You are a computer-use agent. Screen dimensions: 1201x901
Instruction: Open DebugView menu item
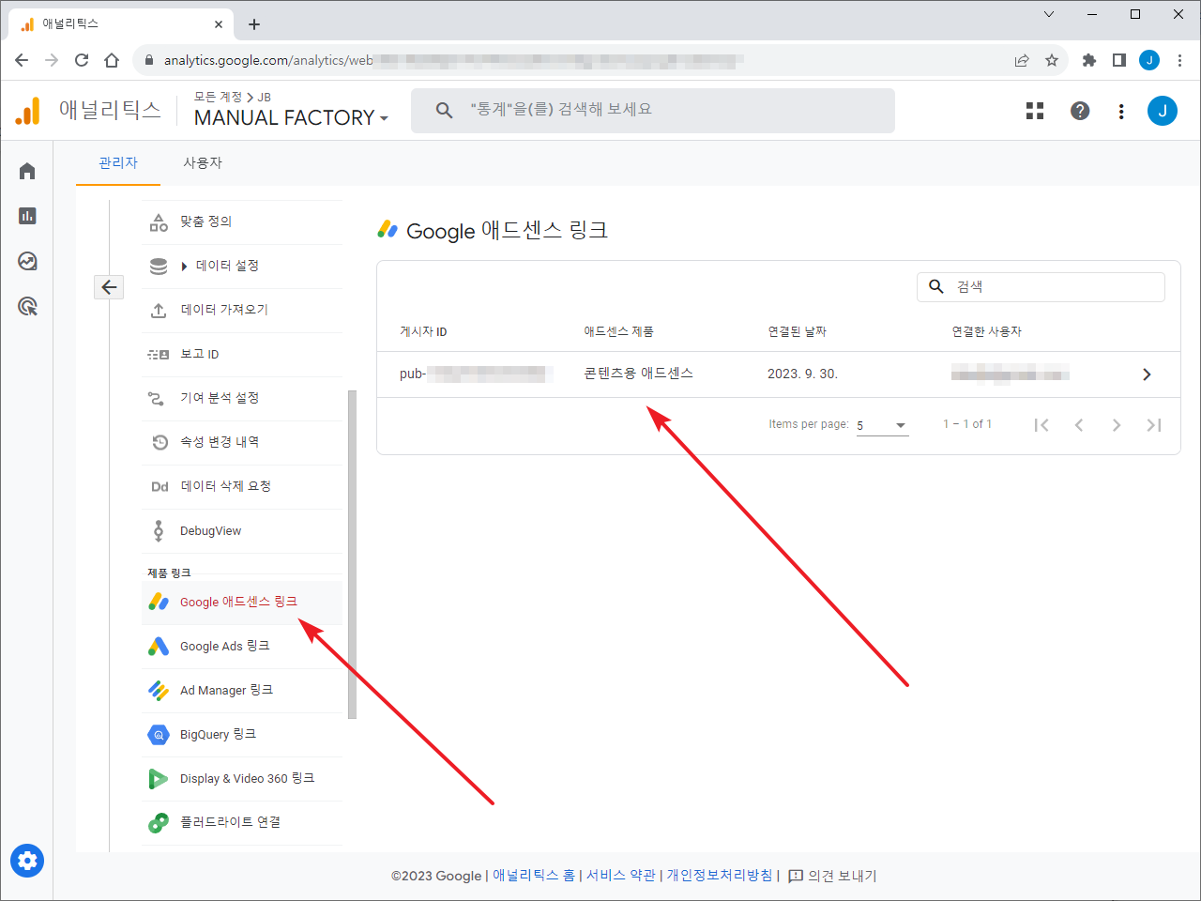[242, 530]
